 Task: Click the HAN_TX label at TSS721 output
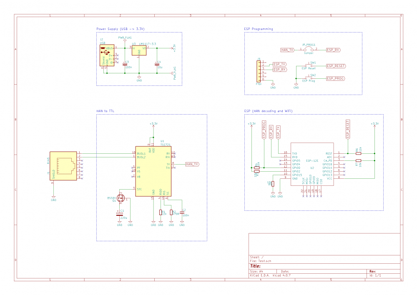(192, 164)
